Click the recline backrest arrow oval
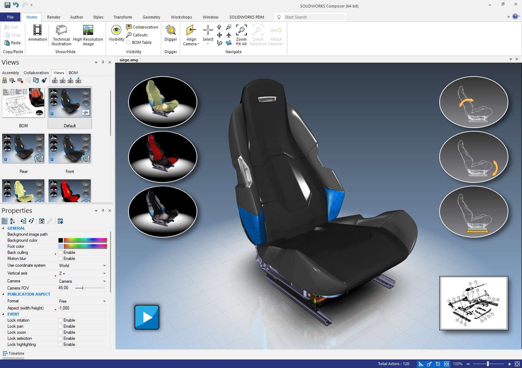Image resolution: width=522 pixels, height=368 pixels. pos(473,102)
